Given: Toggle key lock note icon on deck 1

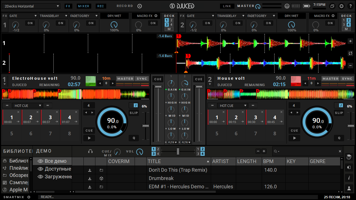Looking at the screenshot, I should [135, 106].
